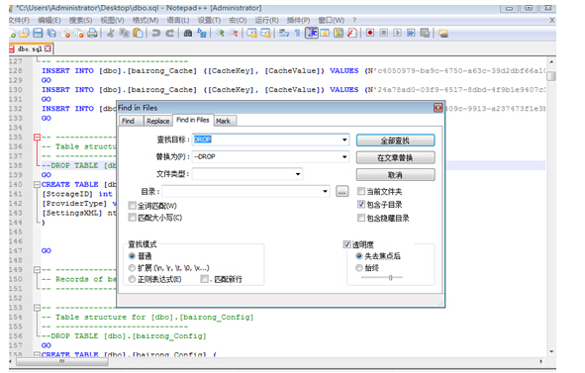
Task: Open the 文件类型 dropdown list
Action: tap(298, 174)
